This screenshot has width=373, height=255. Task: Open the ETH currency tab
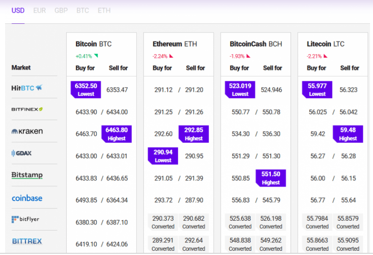pos(104,11)
